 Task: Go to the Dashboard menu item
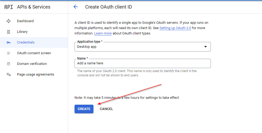[x=25, y=21]
